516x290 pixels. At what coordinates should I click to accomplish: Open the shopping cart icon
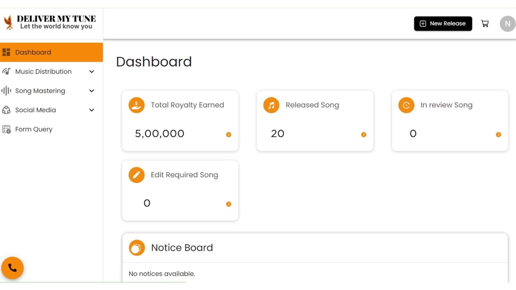pos(485,24)
